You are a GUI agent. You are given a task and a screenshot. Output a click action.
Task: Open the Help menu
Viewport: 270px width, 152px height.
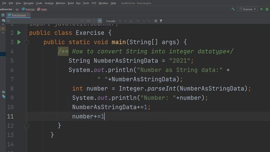[x=113, y=3]
